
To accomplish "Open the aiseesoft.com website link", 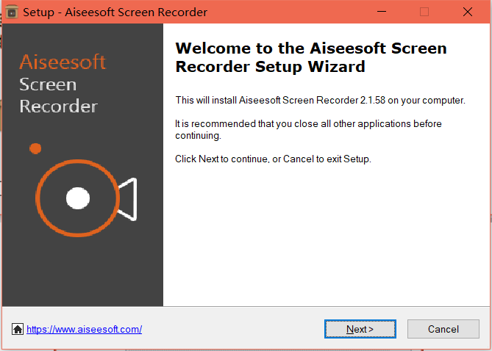I will point(84,330).
